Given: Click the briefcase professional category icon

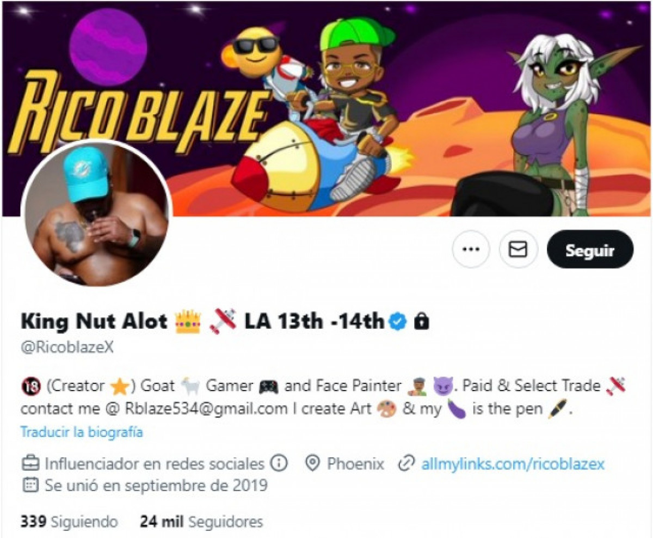Looking at the screenshot, I should [x=30, y=464].
